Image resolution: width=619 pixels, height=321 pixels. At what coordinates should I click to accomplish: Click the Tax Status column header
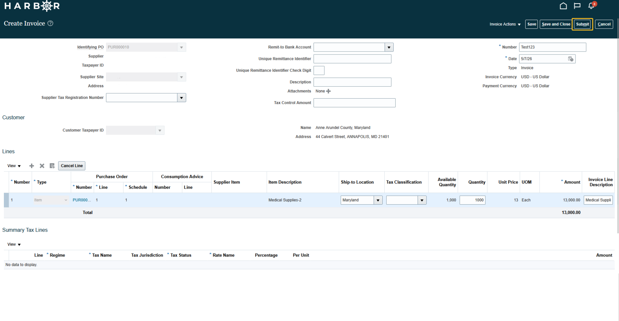point(181,255)
